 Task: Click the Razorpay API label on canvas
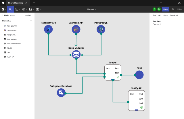pyautogui.click(x=48, y=23)
